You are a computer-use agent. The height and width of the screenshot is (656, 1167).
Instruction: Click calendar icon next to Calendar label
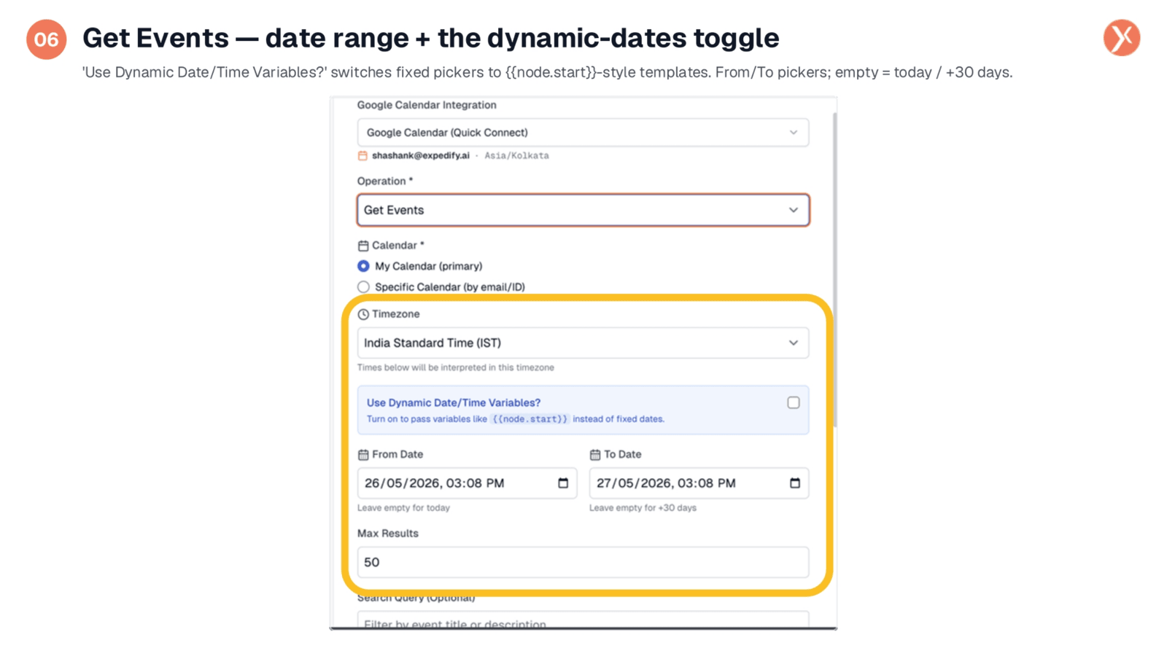(363, 246)
